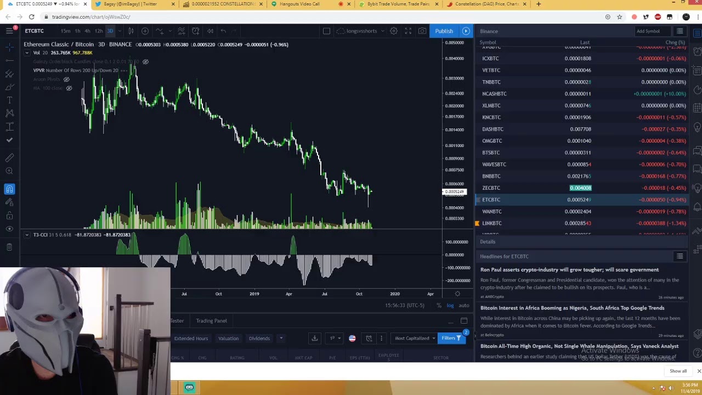Open the screener alert options kebab menu
The image size is (702, 395).
[x=381, y=338]
